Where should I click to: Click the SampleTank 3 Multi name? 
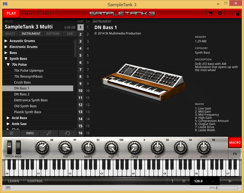pos(29,27)
